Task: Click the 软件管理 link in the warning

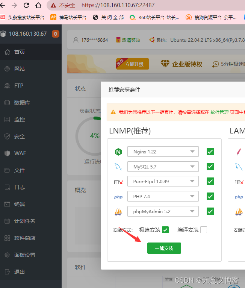Action: click(x=219, y=112)
